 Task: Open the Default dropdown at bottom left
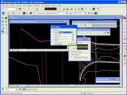[x=16, y=89]
